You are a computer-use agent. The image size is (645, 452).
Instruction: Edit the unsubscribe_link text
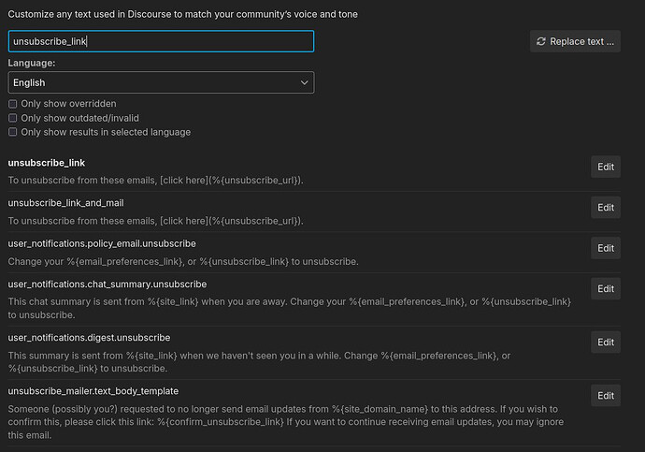(x=606, y=167)
